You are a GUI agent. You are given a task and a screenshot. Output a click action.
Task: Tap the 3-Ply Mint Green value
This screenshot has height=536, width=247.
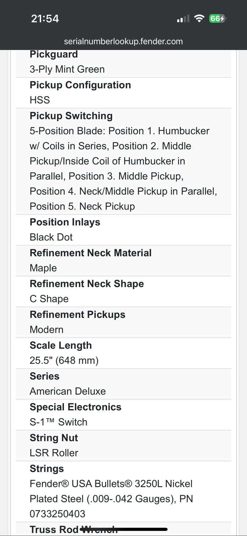point(67,69)
